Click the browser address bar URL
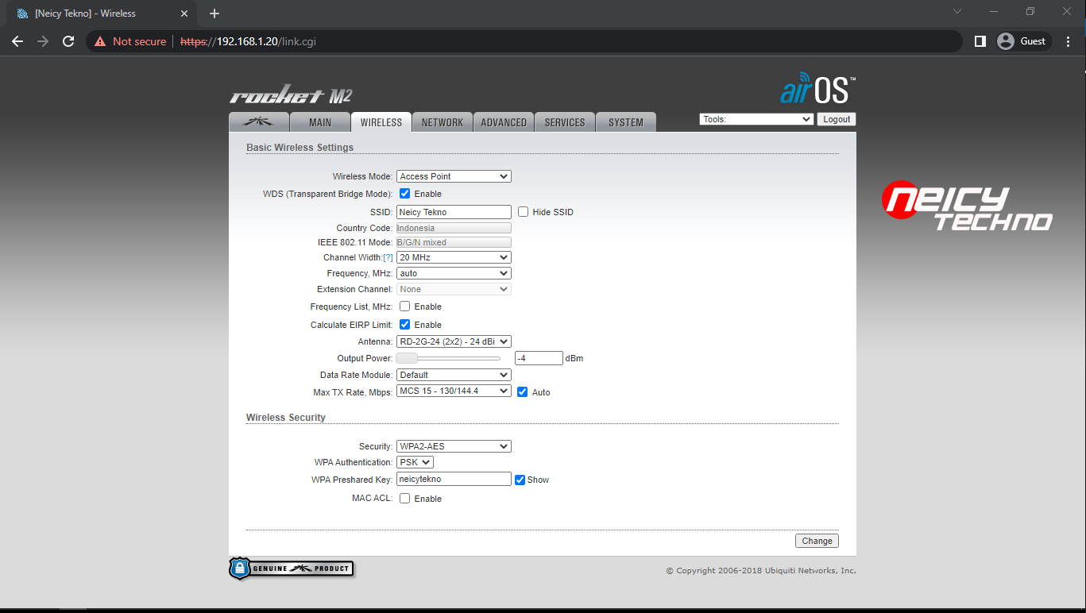 249,41
